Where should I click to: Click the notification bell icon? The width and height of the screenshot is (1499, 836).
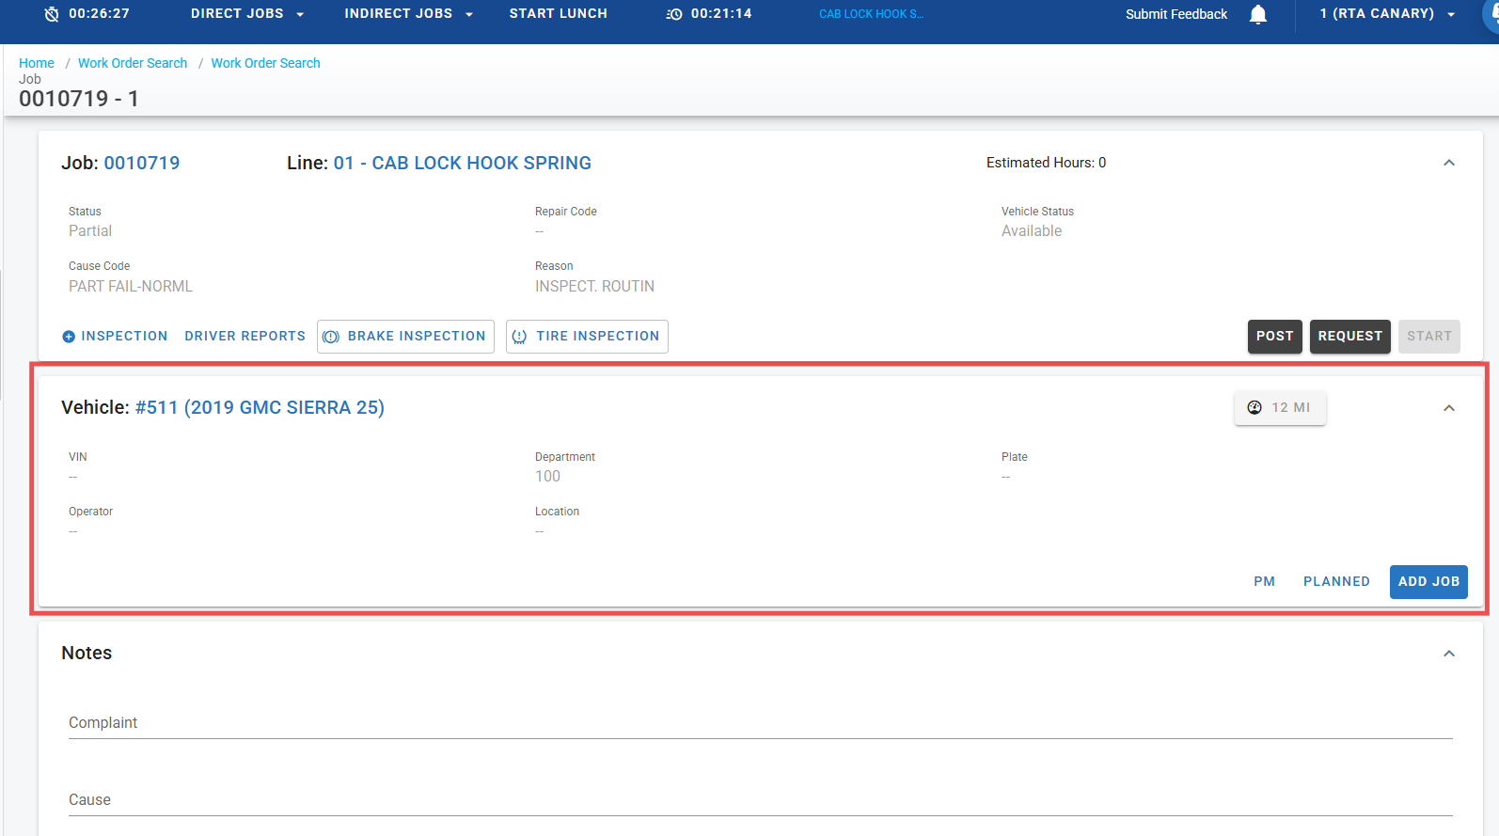point(1257,14)
